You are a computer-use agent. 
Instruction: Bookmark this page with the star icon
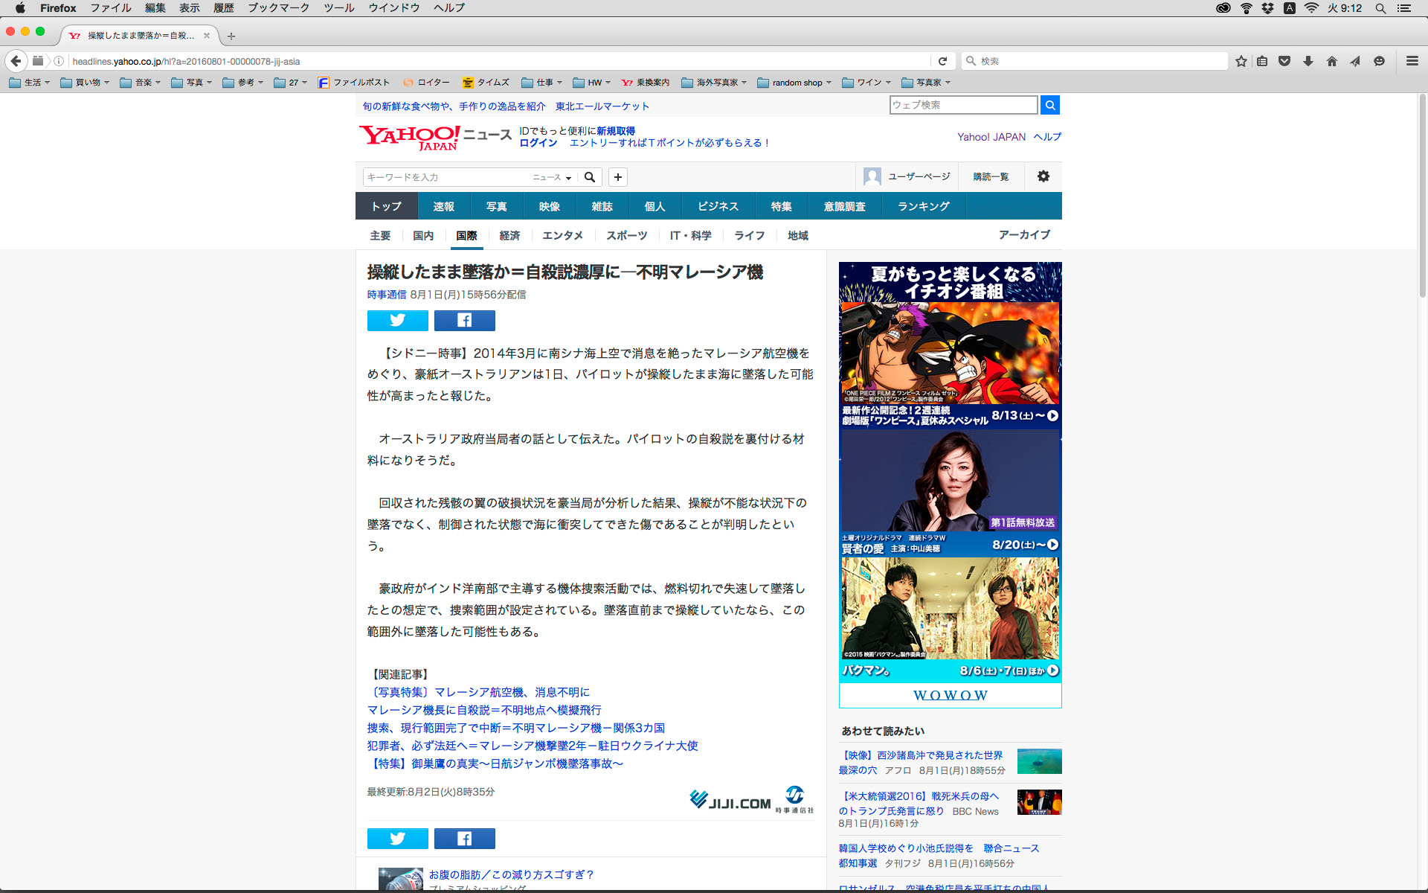tap(1241, 61)
